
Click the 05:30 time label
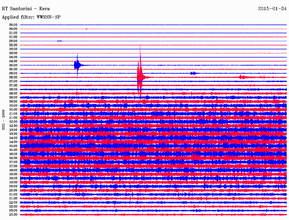pyautogui.click(x=13, y=69)
